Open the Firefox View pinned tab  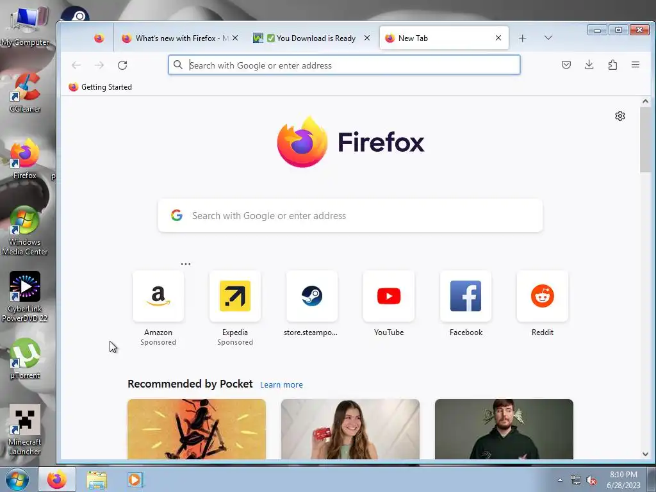(99, 38)
